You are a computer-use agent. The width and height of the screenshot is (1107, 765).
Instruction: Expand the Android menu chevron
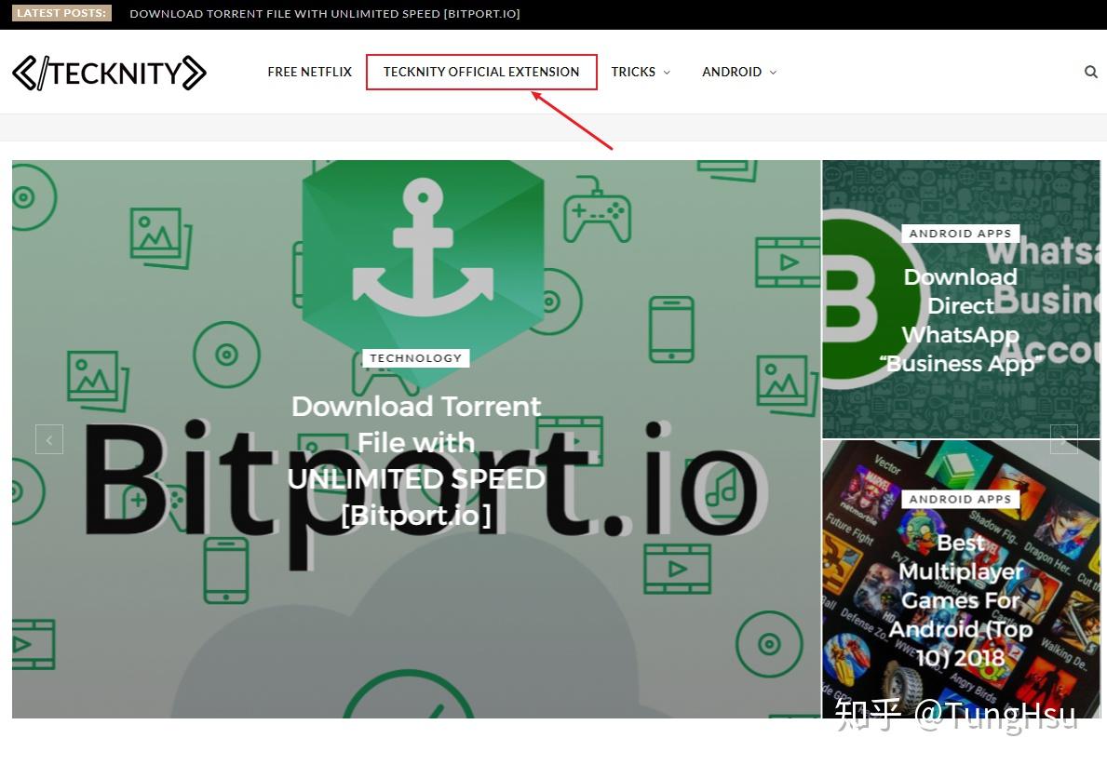click(773, 73)
